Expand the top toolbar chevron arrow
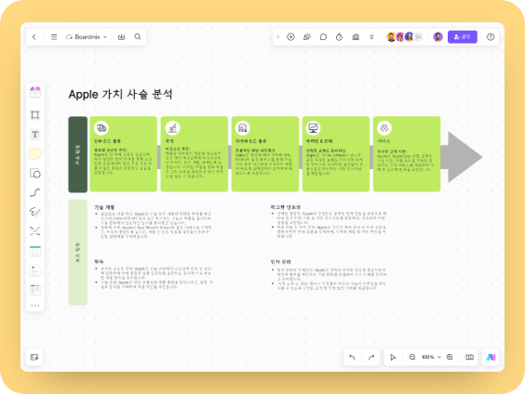Screen dimensions: 525x394 click(x=278, y=37)
